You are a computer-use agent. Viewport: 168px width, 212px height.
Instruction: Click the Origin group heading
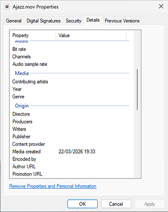pos(22,106)
